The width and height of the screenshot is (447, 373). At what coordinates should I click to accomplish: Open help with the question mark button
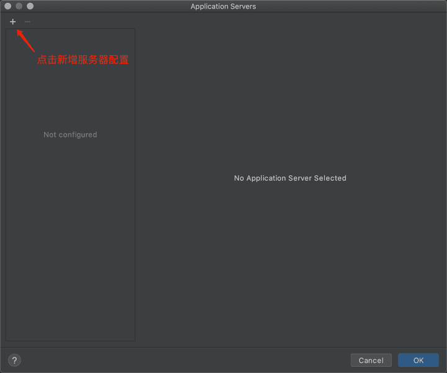(x=15, y=360)
